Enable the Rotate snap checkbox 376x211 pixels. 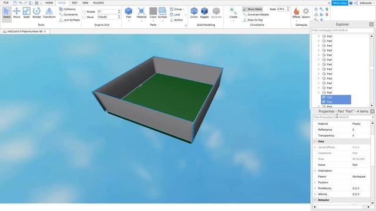[x=84, y=12]
